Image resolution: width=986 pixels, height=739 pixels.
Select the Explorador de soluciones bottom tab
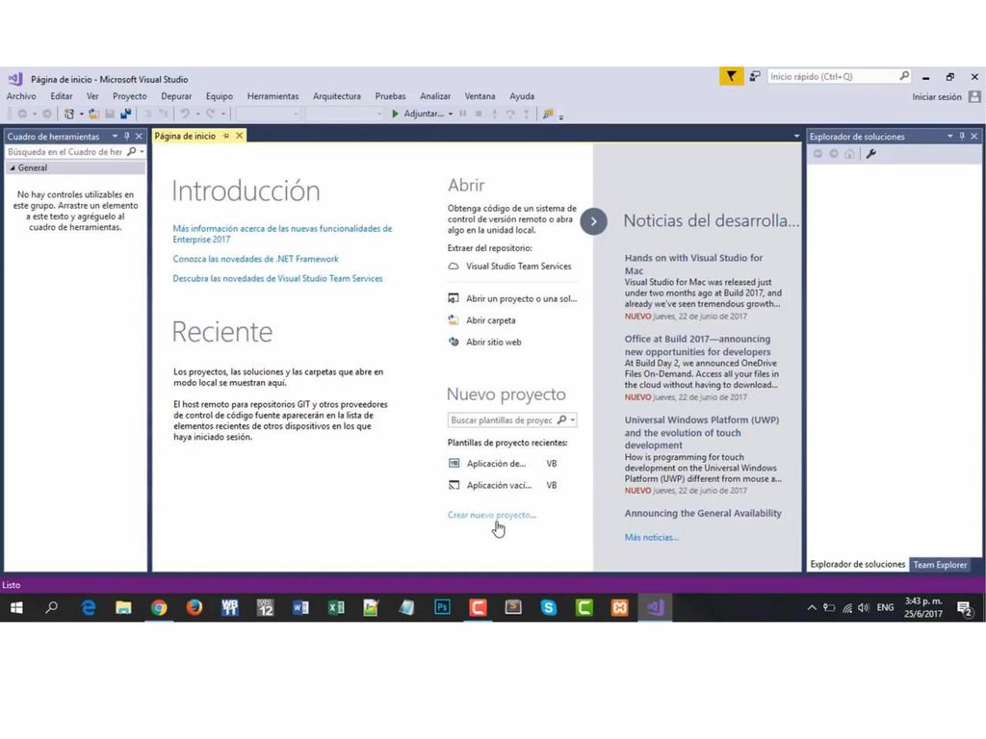pos(858,564)
